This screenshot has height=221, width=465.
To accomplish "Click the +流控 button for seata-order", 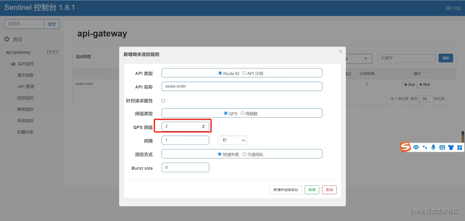I will [410, 85].
